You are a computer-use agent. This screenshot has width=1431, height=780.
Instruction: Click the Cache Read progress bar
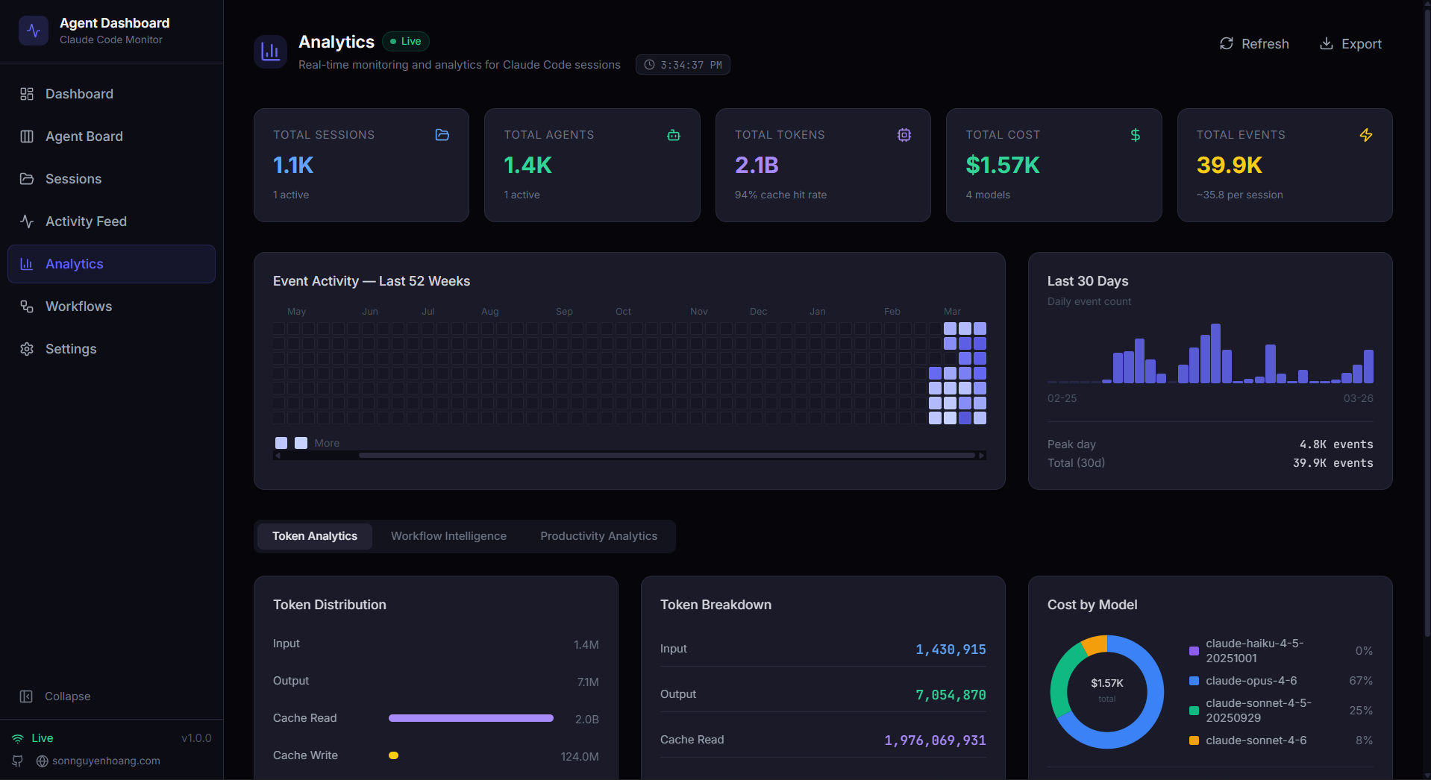pos(470,718)
